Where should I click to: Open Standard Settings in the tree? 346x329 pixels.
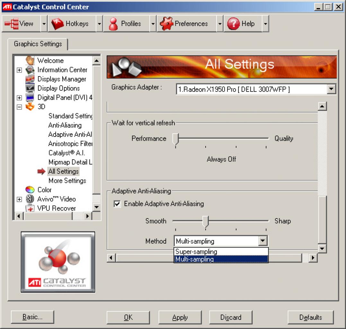70,116
